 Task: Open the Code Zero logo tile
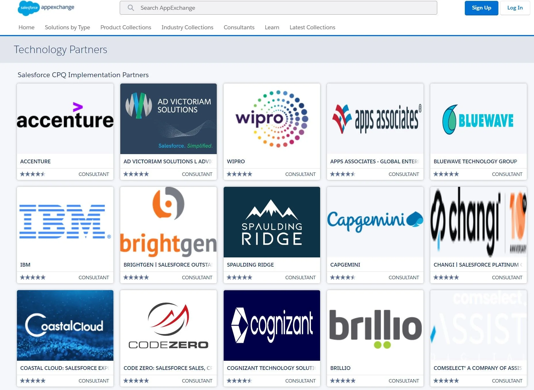(x=169, y=325)
